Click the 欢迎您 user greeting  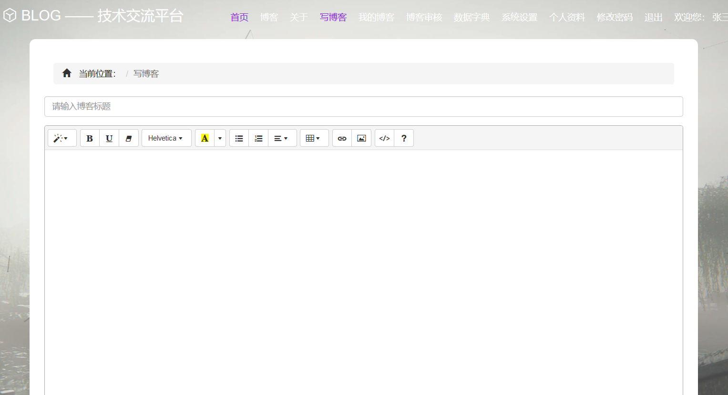pos(701,17)
